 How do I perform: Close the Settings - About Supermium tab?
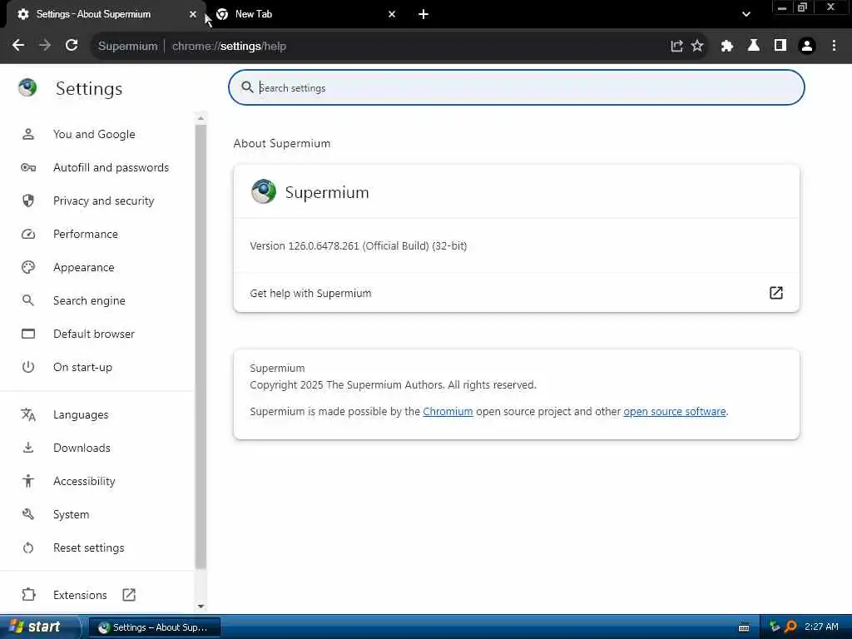coord(193,15)
